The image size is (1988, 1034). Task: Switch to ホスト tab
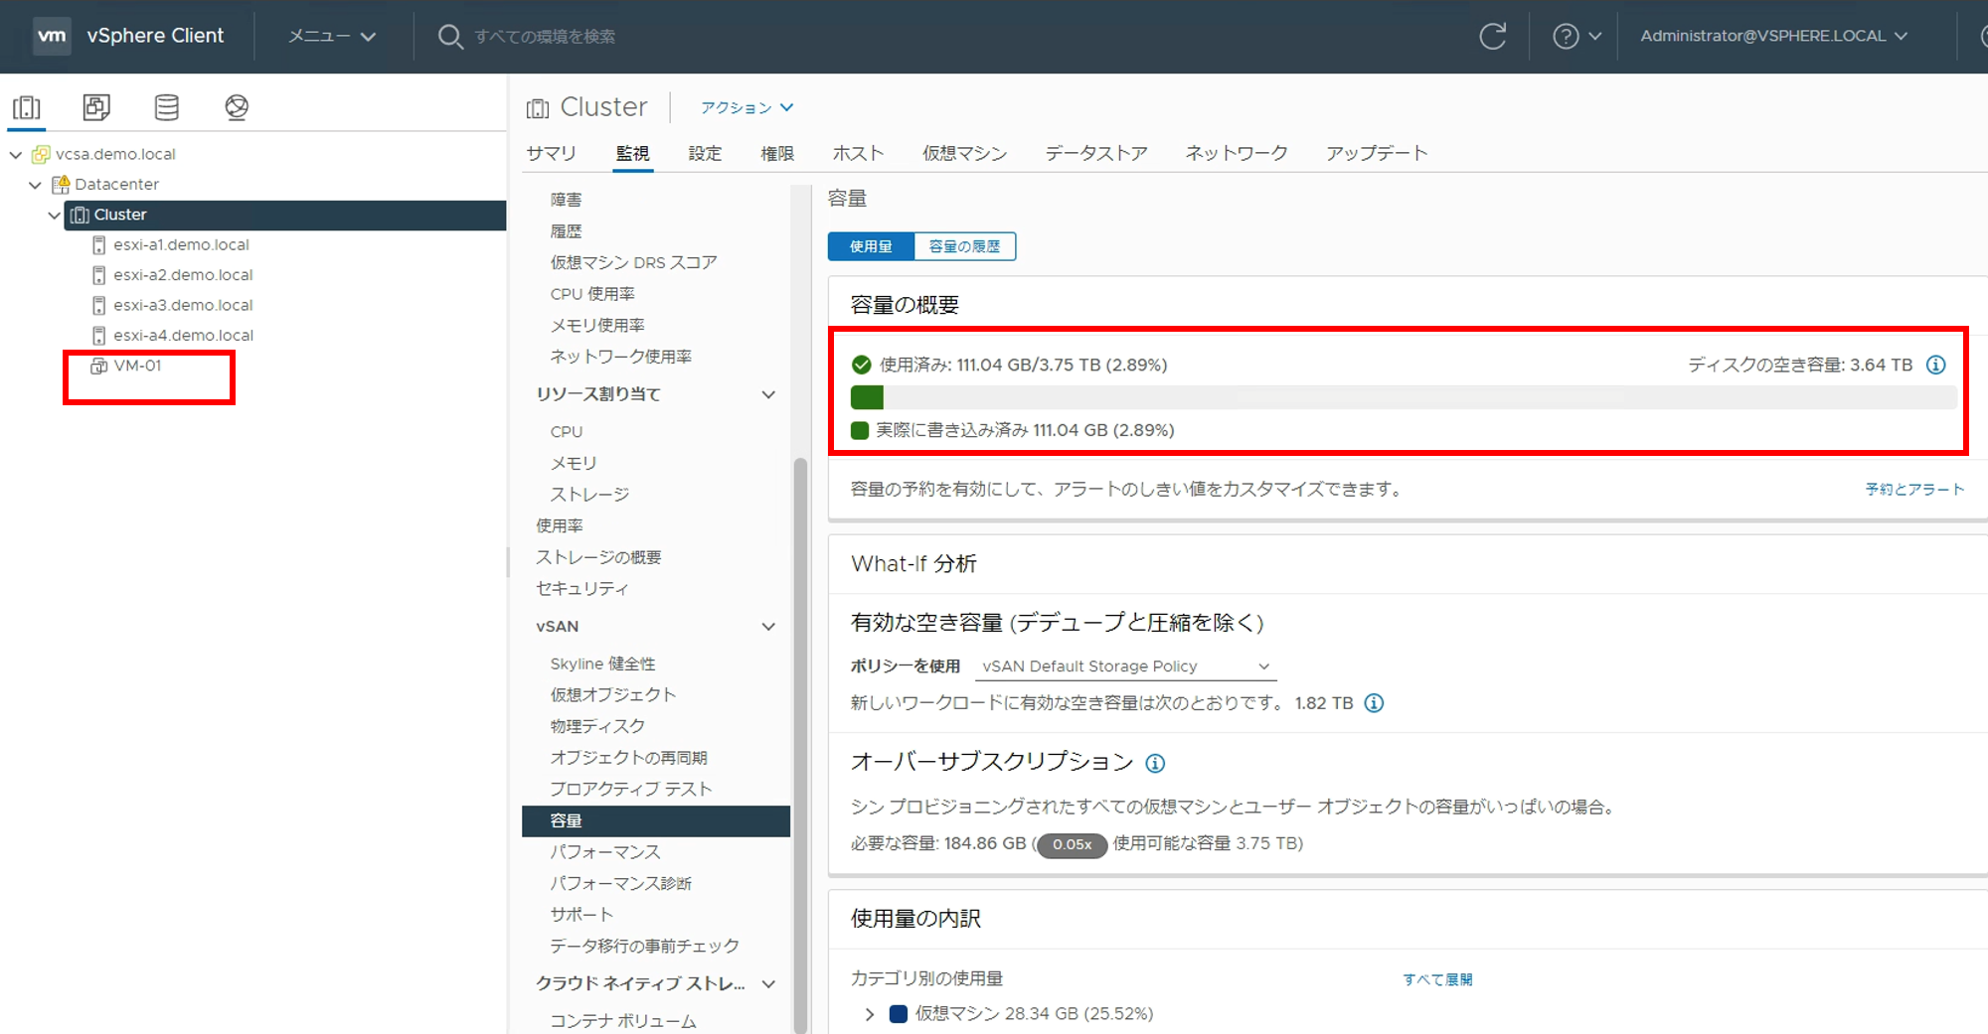[858, 153]
